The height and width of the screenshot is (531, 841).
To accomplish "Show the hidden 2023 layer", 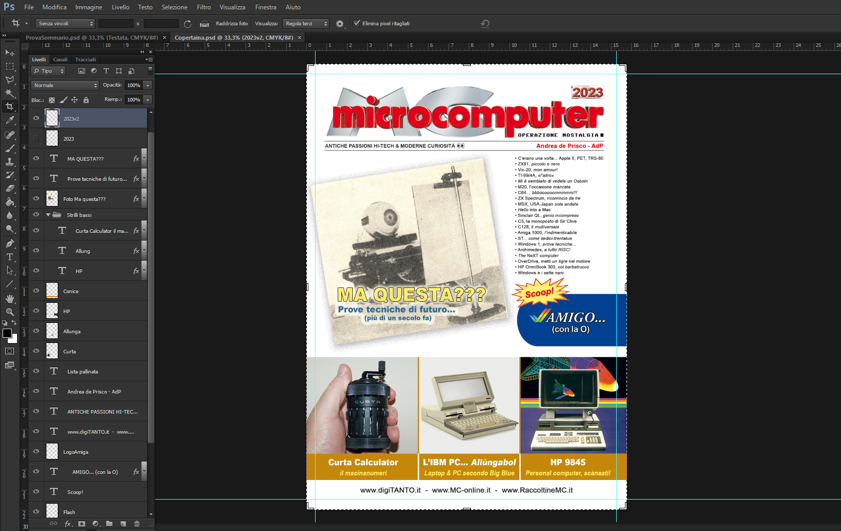I will tap(36, 138).
